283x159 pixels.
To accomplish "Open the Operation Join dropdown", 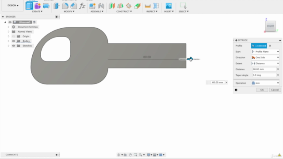I will tap(265, 83).
